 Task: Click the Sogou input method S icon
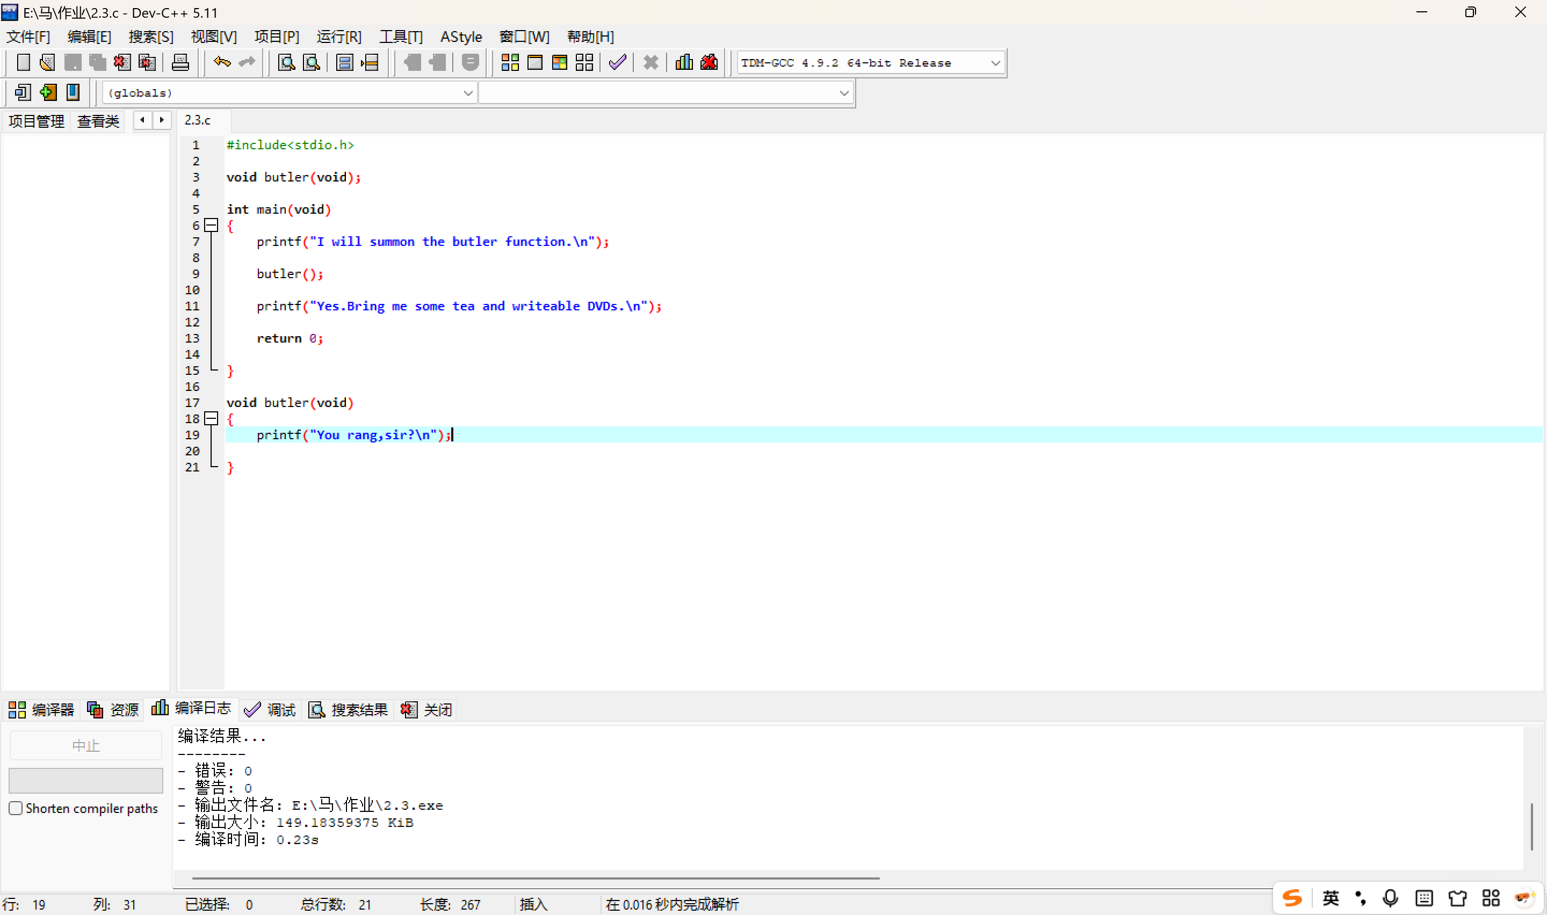[x=1292, y=898]
